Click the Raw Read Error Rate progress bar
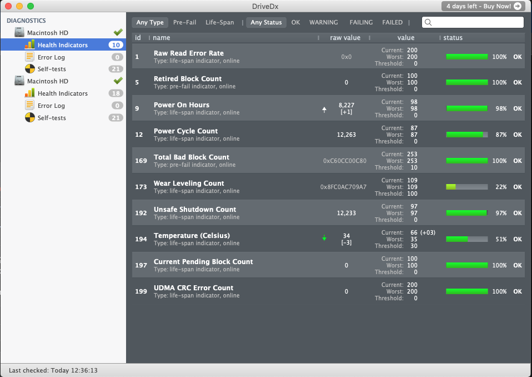Image resolution: width=532 pixels, height=377 pixels. [467, 57]
